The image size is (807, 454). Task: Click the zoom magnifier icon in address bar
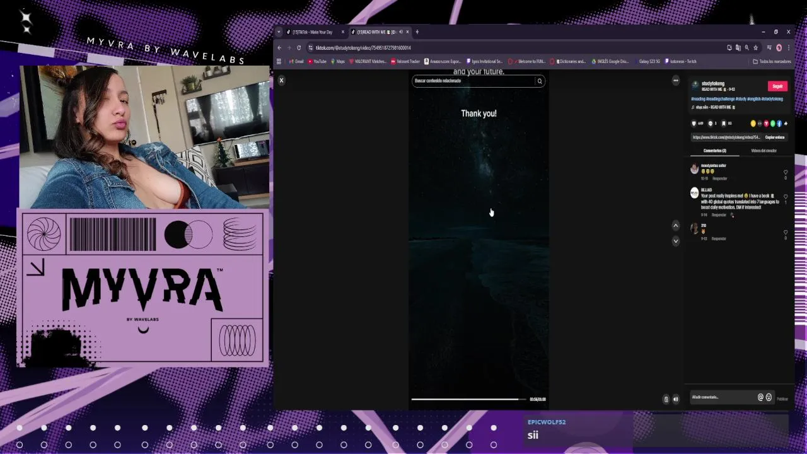coord(746,47)
